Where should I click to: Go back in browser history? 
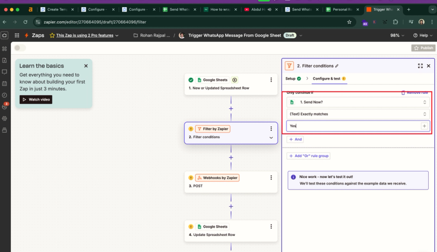5,22
